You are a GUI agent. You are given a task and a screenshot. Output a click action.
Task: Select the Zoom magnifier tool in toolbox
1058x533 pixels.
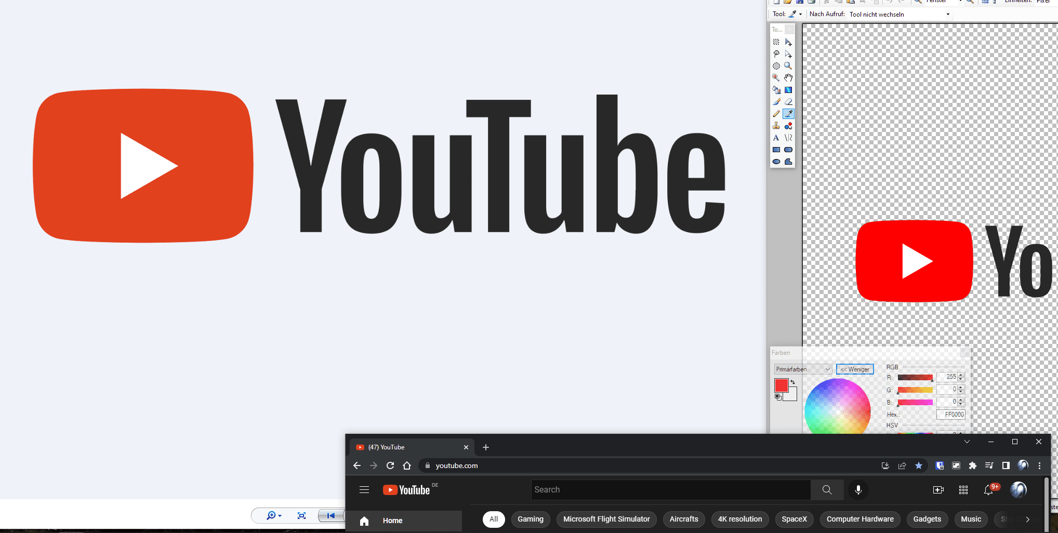[788, 66]
